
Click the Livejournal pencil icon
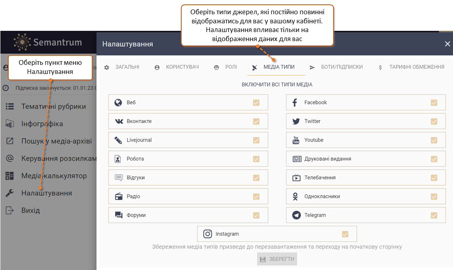(x=118, y=140)
